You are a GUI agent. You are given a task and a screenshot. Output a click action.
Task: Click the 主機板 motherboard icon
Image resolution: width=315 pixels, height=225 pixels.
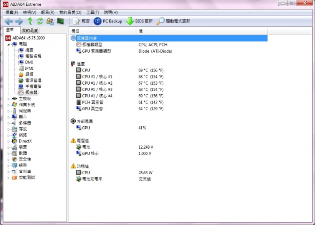pos(14,99)
